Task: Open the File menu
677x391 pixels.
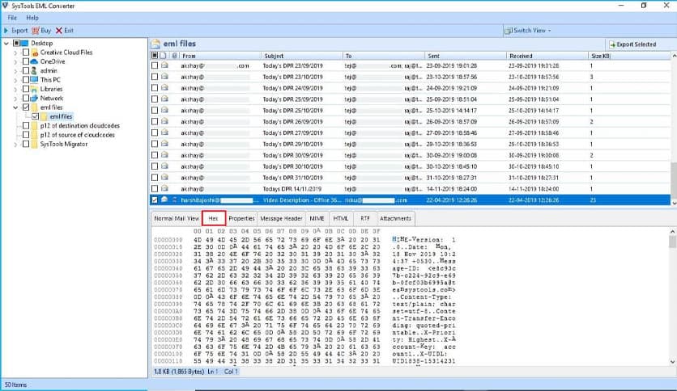Action: [x=12, y=18]
